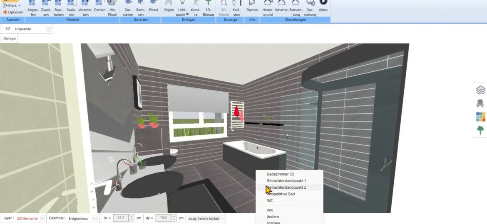Click the Optionen button
Image resolution: width=487 pixels, height=224 pixels.
click(x=13, y=12)
